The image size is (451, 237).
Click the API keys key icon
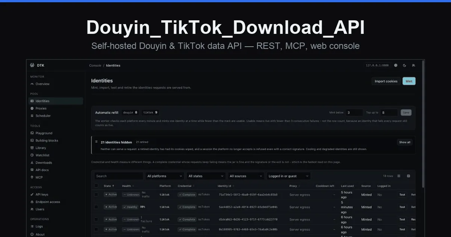(x=32, y=194)
